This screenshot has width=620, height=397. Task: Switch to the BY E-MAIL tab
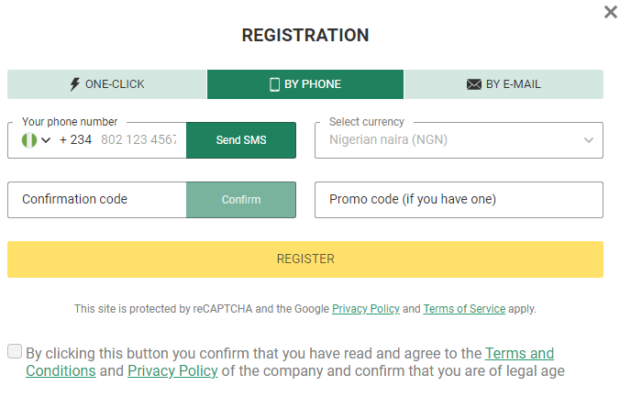click(x=504, y=84)
